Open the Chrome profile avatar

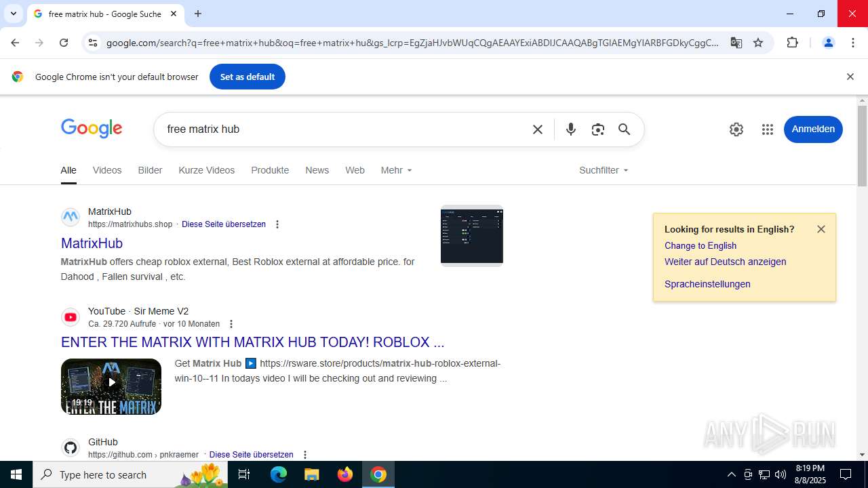tap(828, 43)
